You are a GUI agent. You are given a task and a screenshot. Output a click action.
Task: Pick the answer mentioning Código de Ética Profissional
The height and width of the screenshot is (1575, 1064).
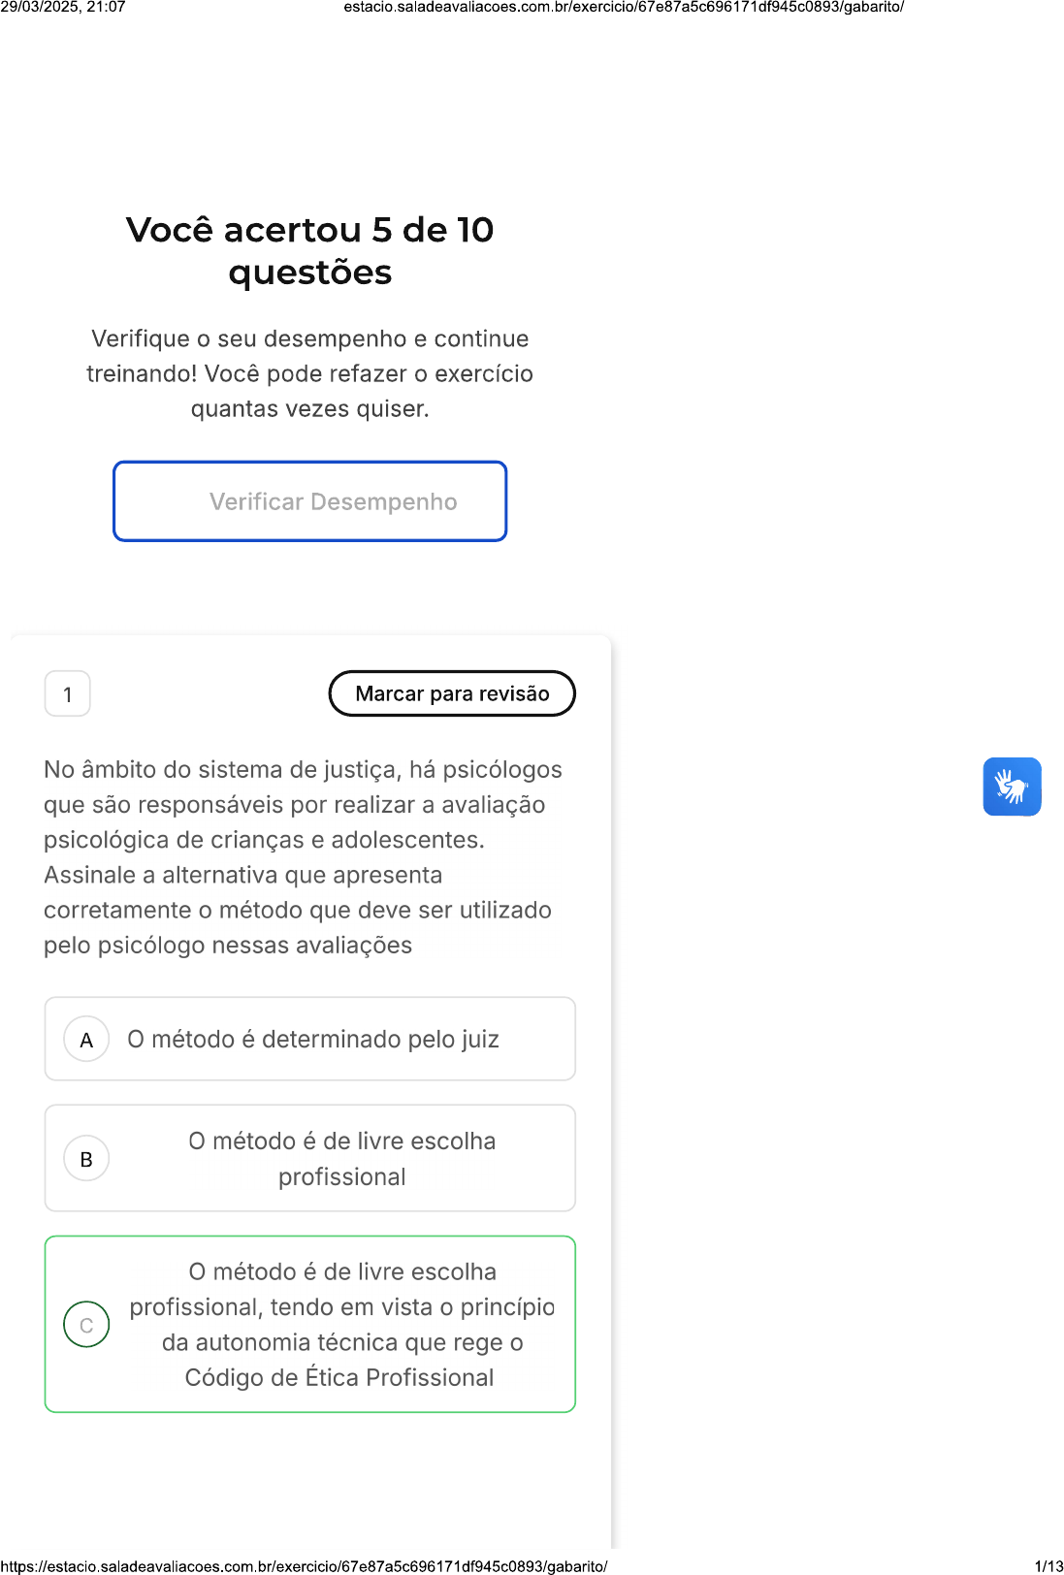(x=341, y=1325)
